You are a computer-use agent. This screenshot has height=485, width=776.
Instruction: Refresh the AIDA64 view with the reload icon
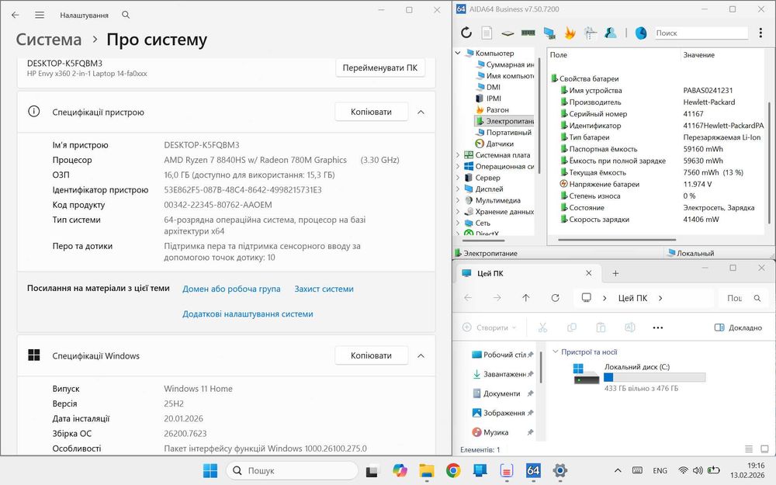coord(466,33)
